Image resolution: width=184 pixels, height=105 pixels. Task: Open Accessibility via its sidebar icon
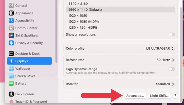(x=11, y=20)
